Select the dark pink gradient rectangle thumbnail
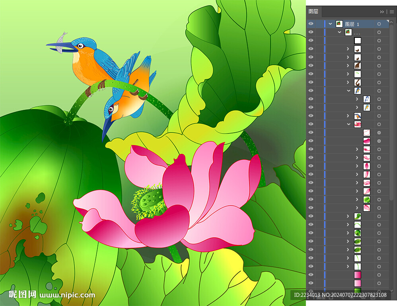The width and height of the screenshot is (397, 306). pos(358,275)
